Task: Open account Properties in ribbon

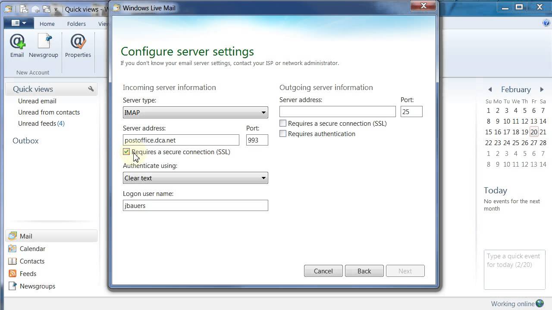Action: coord(78,45)
